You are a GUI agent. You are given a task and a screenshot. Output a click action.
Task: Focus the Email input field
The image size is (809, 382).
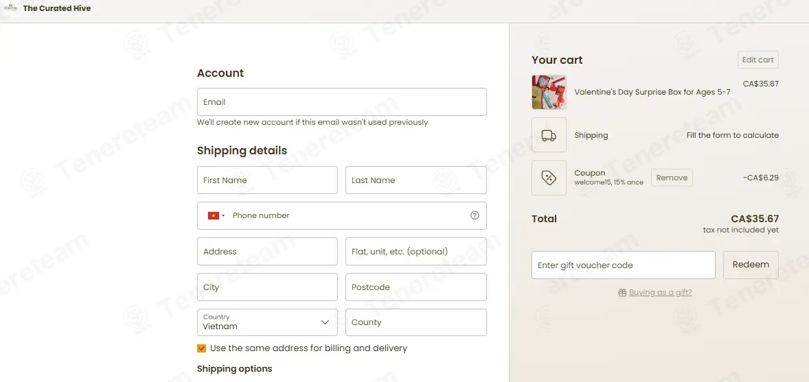[341, 102]
